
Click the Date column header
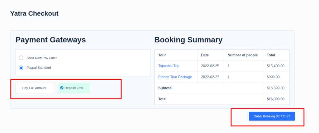pyautogui.click(x=205, y=55)
